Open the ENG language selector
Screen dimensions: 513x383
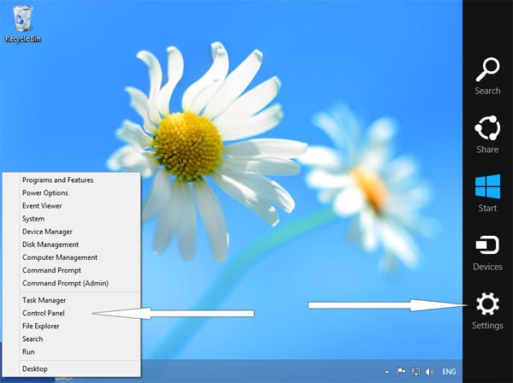point(449,372)
